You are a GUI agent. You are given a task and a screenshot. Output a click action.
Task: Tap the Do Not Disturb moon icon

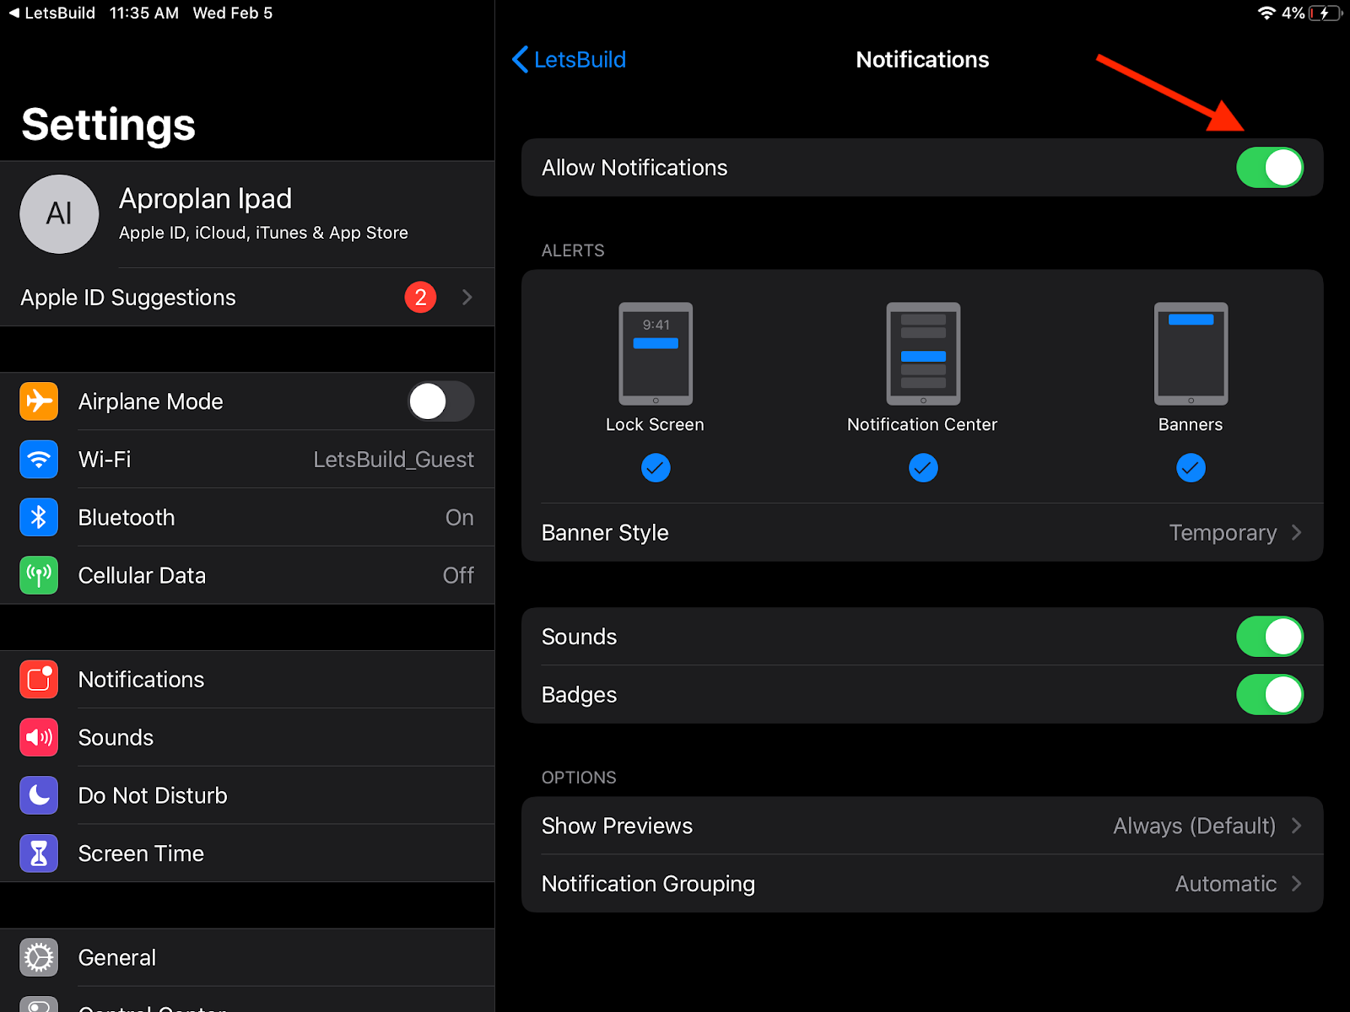pyautogui.click(x=39, y=795)
